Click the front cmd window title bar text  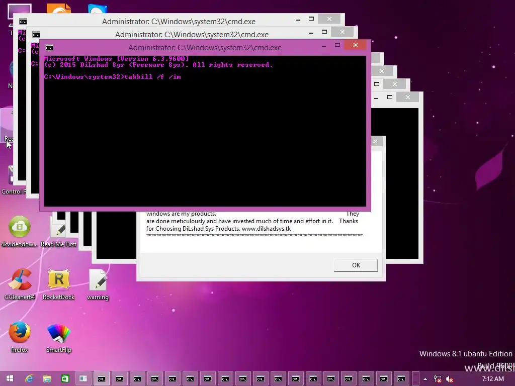[x=205, y=48]
